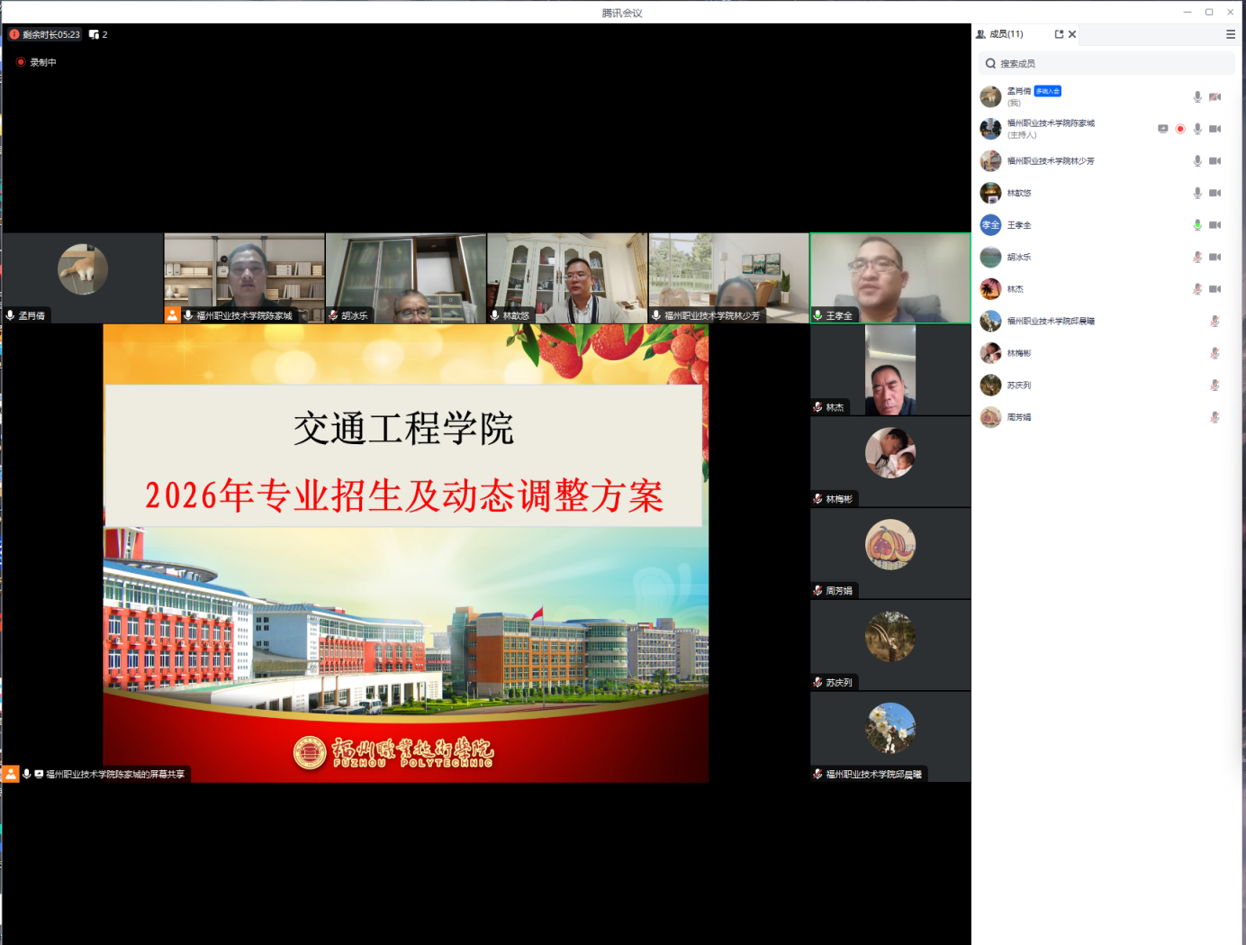
Task: Click the camera icon in 林杰's row
Action: (x=1214, y=289)
